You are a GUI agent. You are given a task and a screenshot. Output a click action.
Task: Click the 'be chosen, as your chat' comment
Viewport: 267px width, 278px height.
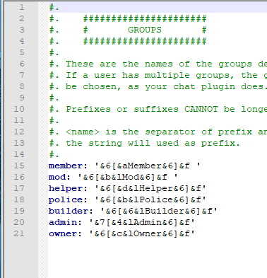coord(158,86)
